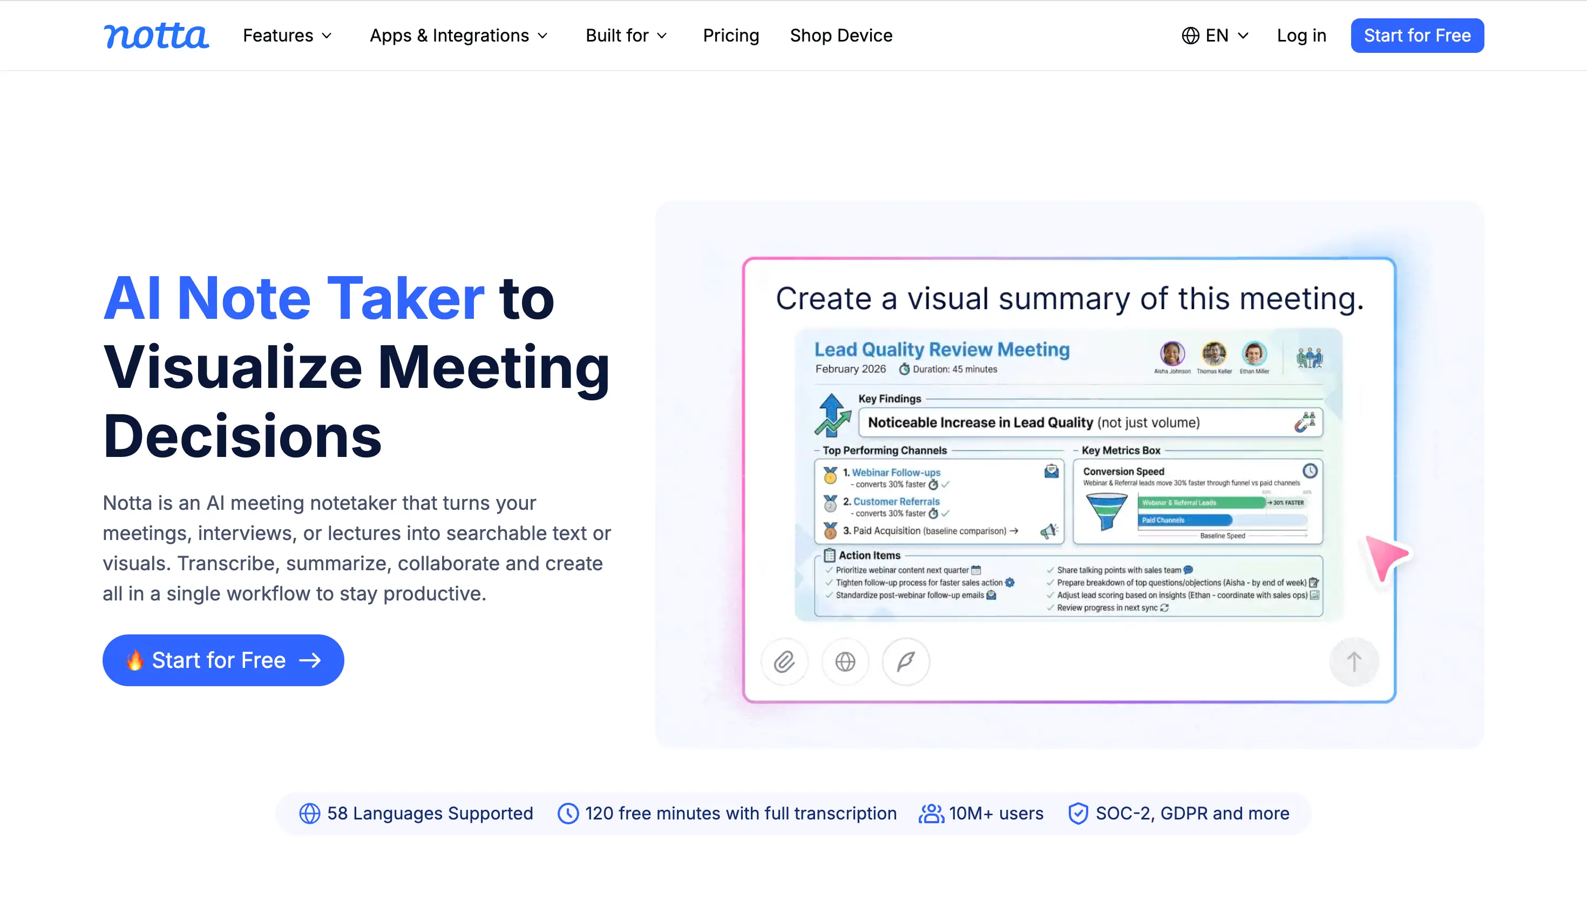1587x902 pixels.
Task: Click "Share talking points with sales team" item
Action: pyautogui.click(x=1118, y=570)
